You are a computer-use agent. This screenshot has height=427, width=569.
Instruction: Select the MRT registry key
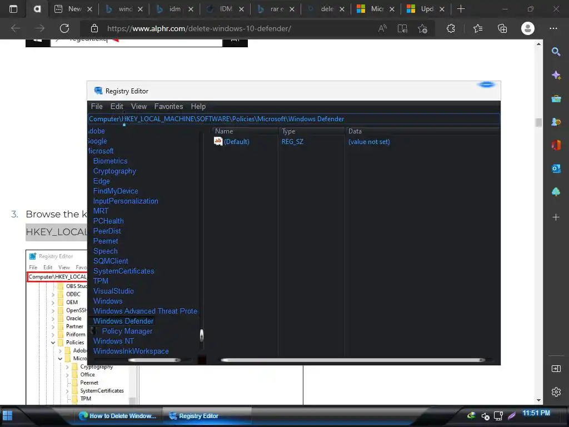[x=101, y=211]
